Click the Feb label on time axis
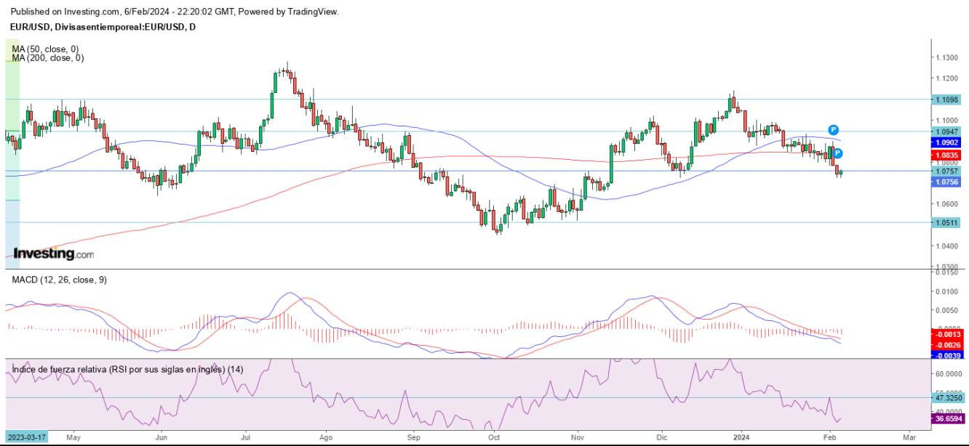Viewport: 969px width, 446px height. coord(829,438)
